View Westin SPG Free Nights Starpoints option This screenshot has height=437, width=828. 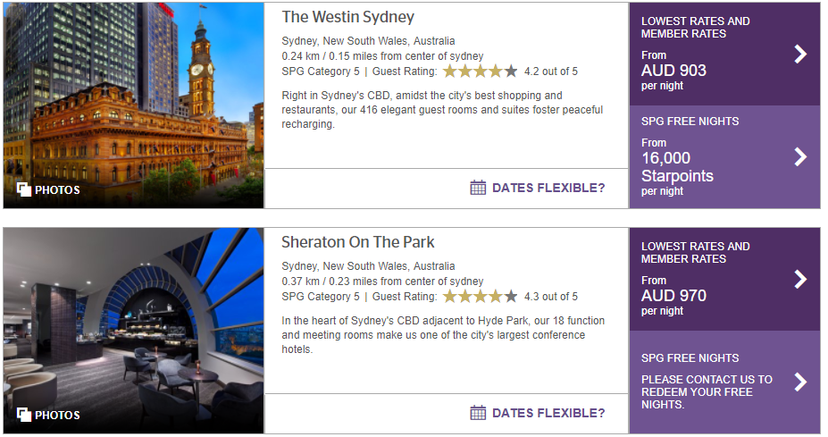point(724,157)
